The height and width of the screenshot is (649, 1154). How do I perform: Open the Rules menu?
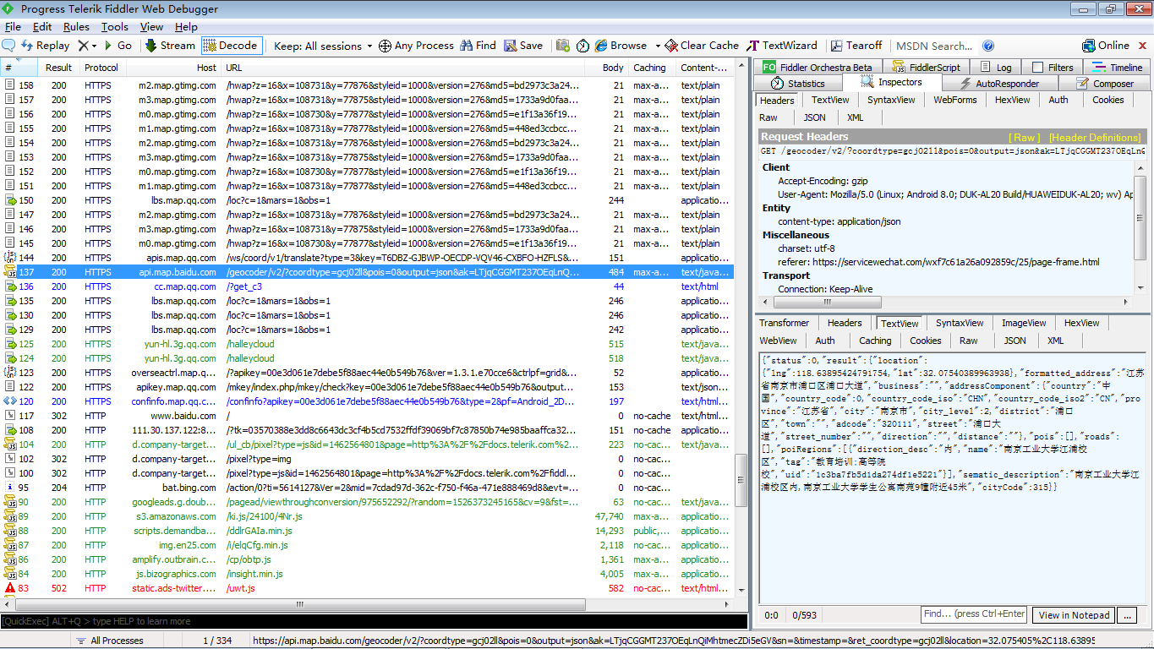click(76, 27)
